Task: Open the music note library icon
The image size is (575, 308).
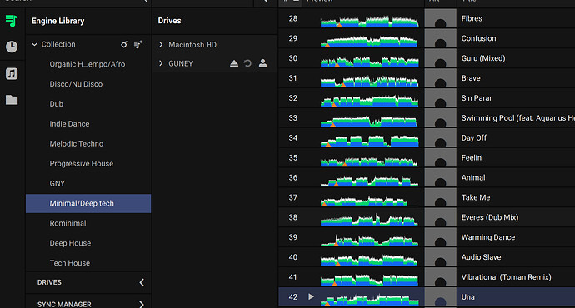Action: (x=12, y=73)
